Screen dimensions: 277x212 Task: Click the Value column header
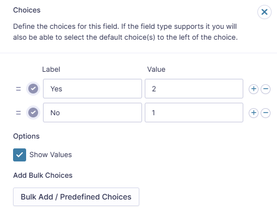click(x=156, y=70)
